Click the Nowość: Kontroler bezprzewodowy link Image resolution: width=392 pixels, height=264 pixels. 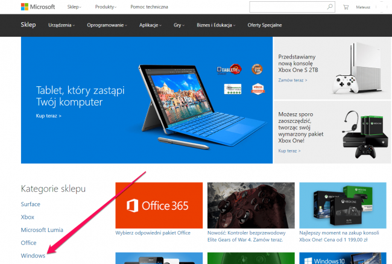tap(247, 236)
